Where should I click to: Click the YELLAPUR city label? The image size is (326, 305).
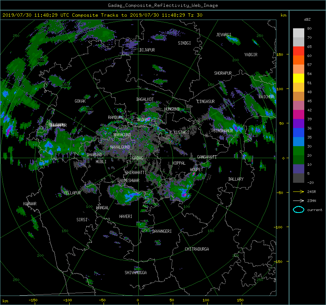click(x=72, y=193)
